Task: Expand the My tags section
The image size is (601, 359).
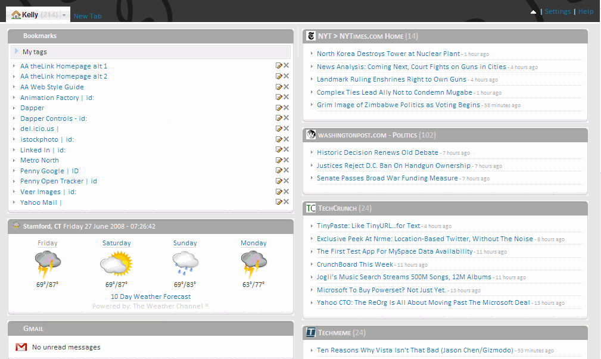Action: click(17, 51)
